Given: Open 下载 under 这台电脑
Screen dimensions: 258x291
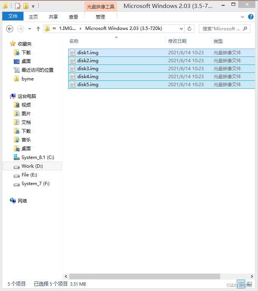Looking at the screenshot, I should 26,131.
